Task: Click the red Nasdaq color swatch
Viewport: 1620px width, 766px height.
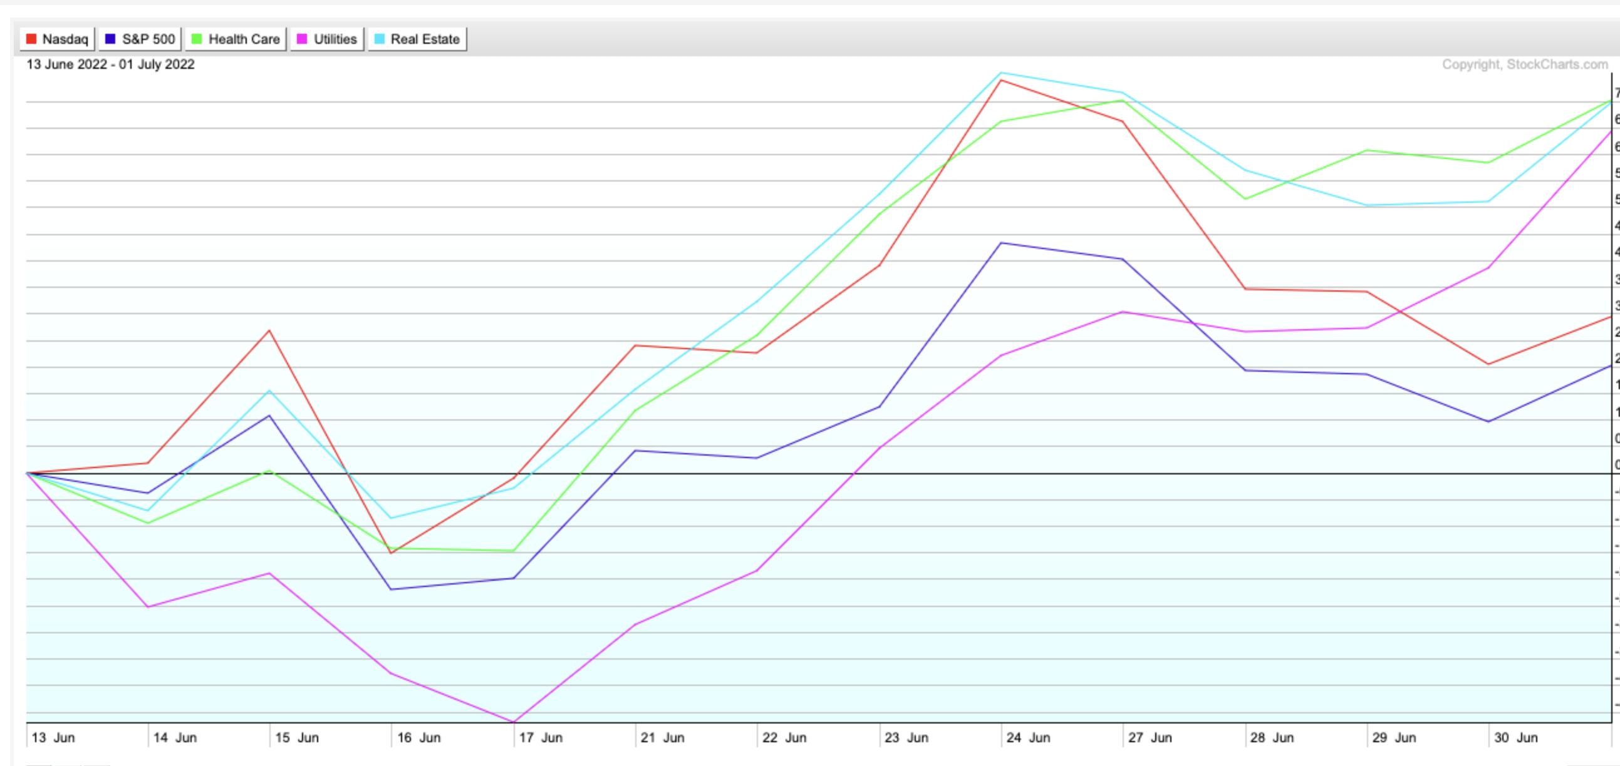Action: 31,39
